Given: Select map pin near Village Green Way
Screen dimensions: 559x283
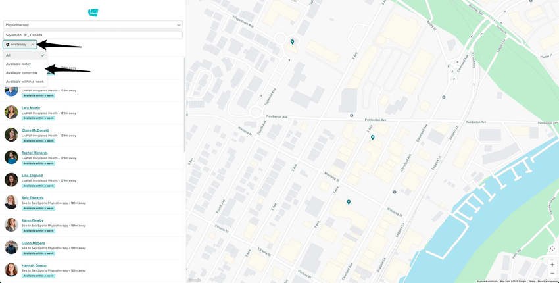Looking at the screenshot, I should (x=293, y=41).
